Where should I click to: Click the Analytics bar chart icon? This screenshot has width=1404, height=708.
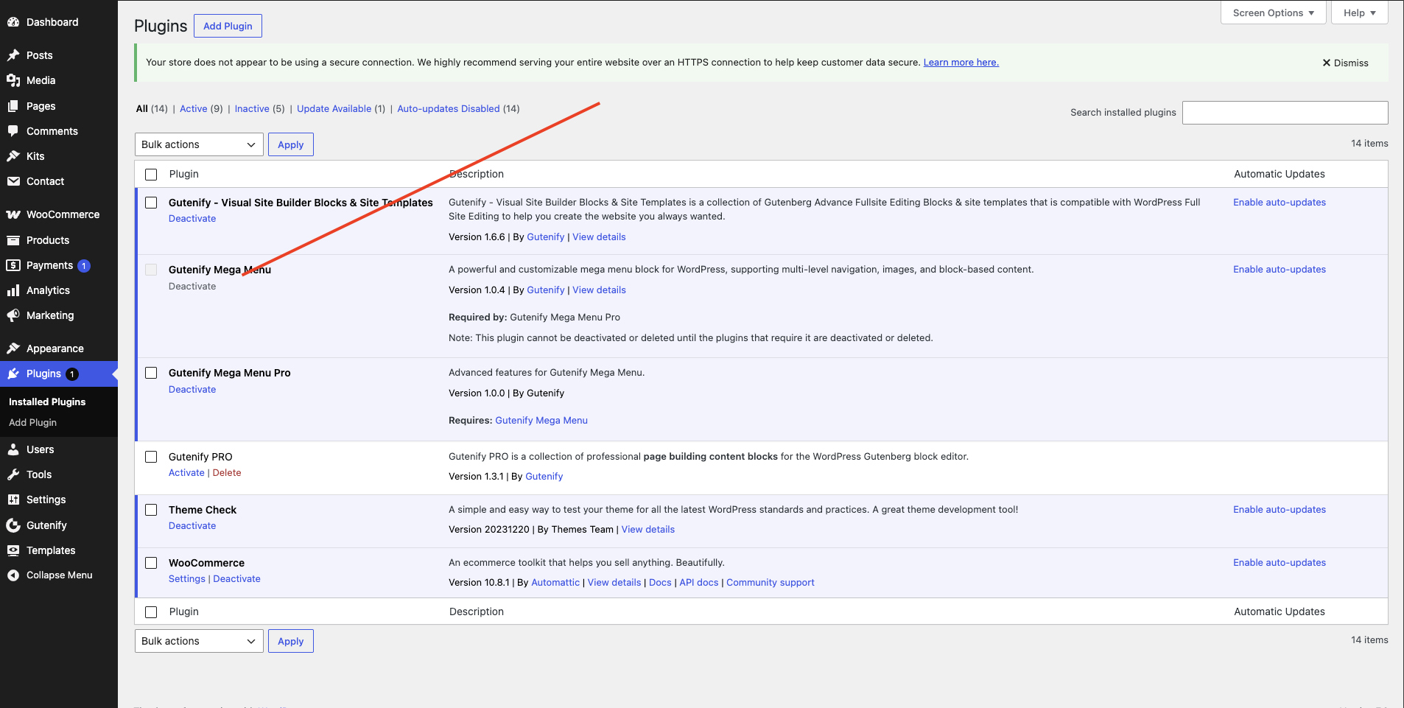tap(13, 290)
